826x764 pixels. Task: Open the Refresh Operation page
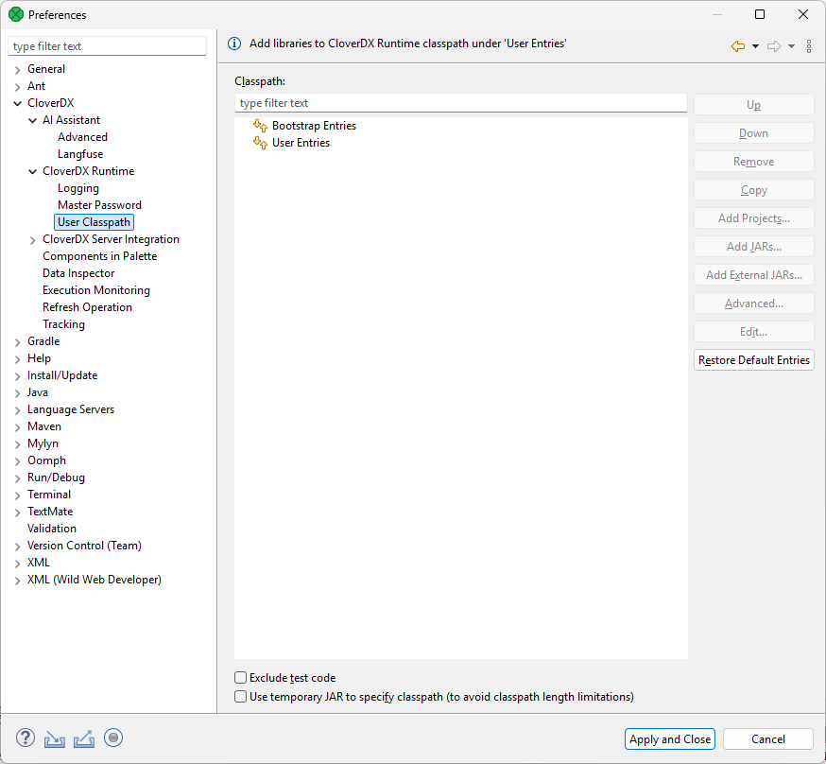(87, 307)
